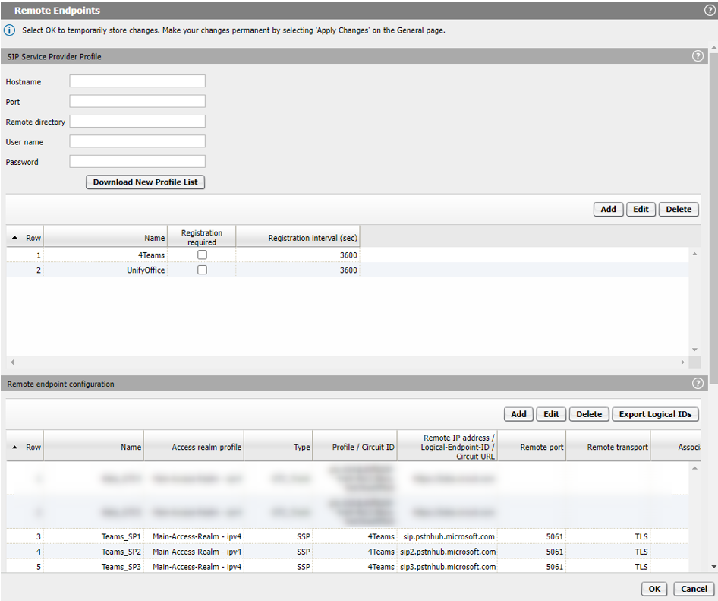
Task: Focus the User name field
Action: (137, 141)
